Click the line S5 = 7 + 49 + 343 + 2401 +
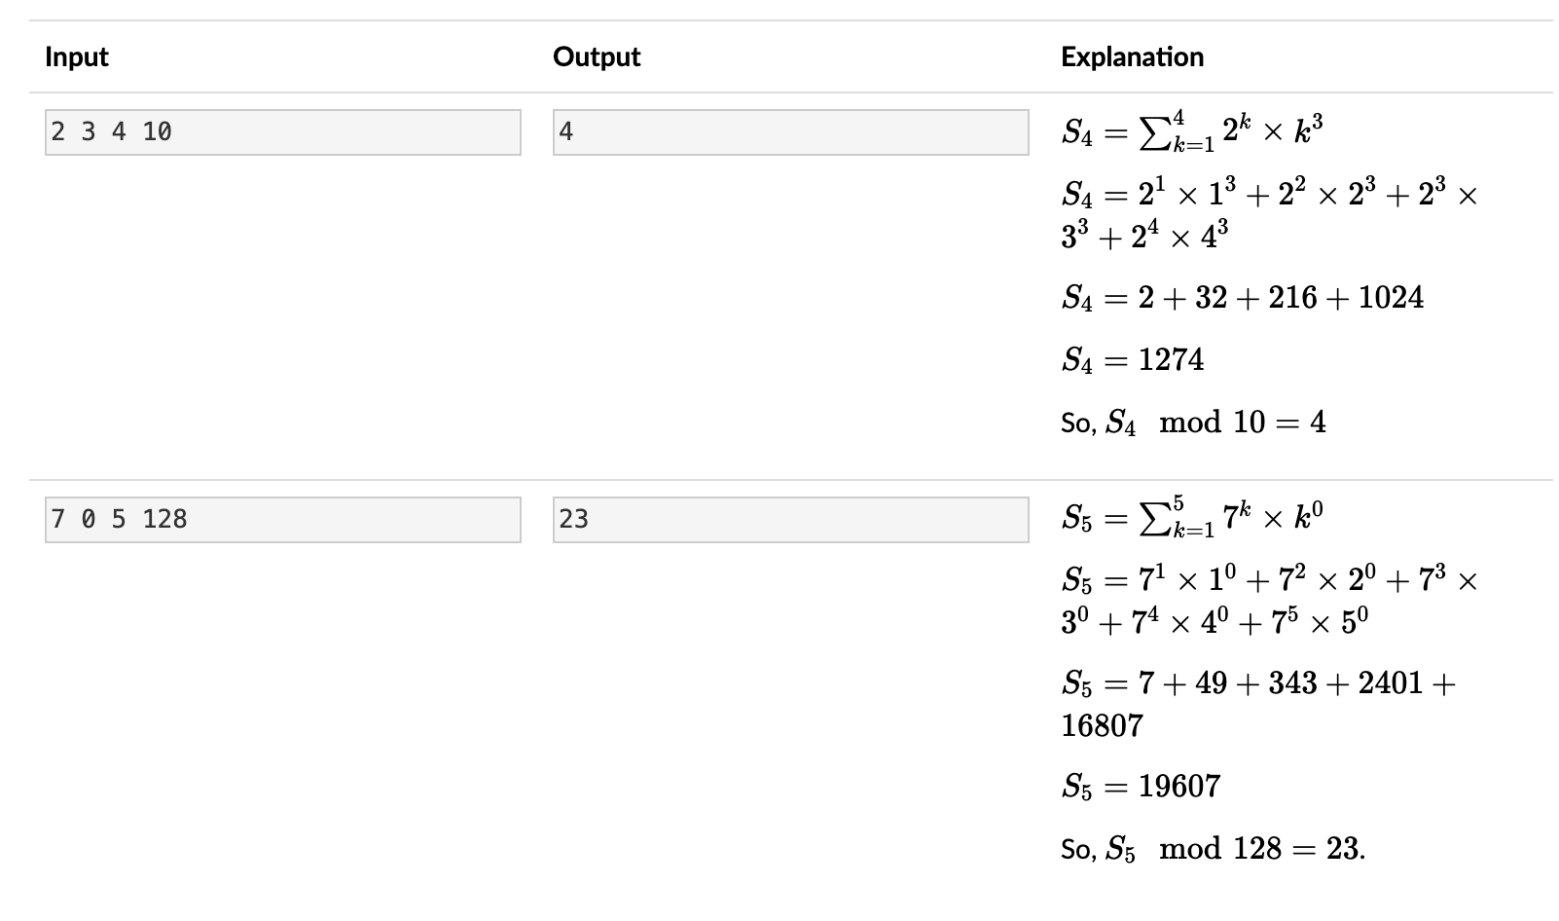 pos(1259,683)
